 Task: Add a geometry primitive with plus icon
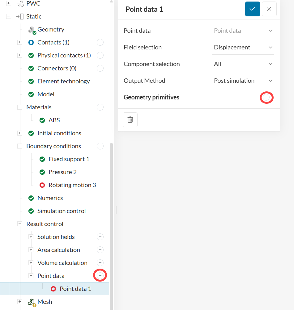pos(266,97)
